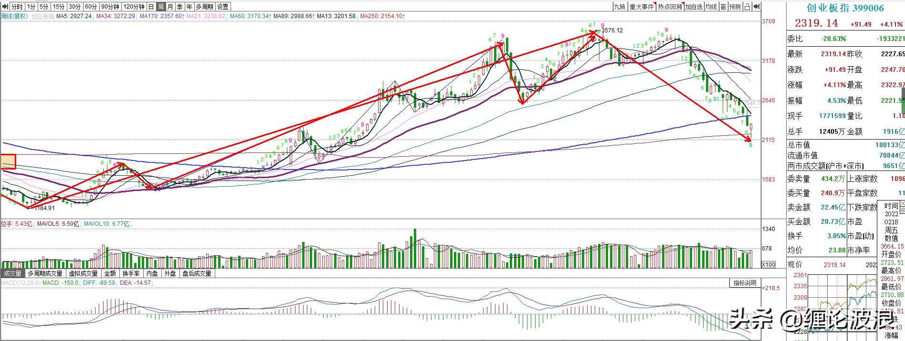The width and height of the screenshot is (905, 341).
Task: Select the 金额 amount tab
Action: point(110,273)
